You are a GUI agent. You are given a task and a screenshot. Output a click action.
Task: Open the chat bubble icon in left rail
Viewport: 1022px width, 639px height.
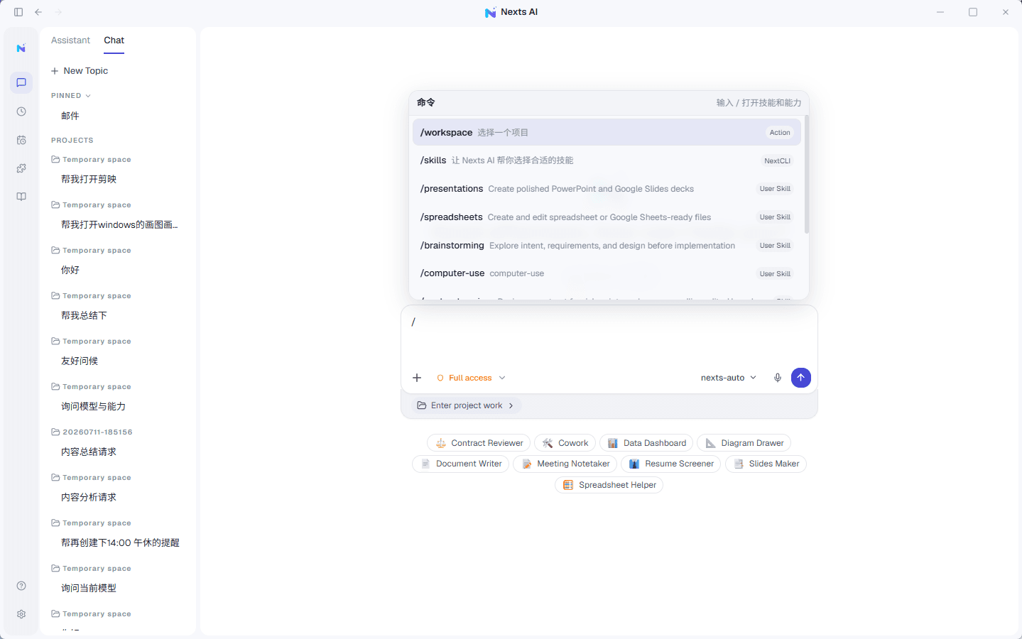tap(21, 82)
